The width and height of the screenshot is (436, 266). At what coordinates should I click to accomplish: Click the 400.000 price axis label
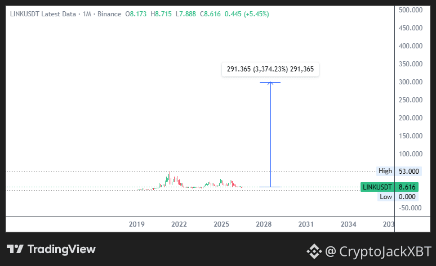pyautogui.click(x=411, y=46)
